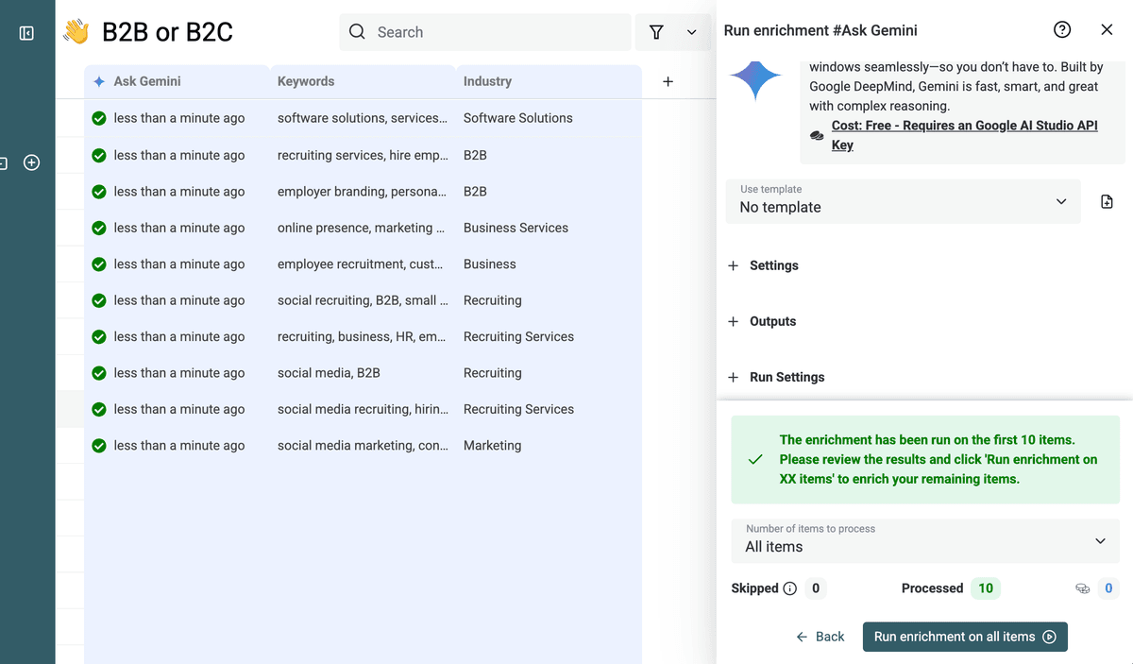This screenshot has width=1133, height=664.
Task: Open the filter funnel icon
Action: click(x=656, y=32)
